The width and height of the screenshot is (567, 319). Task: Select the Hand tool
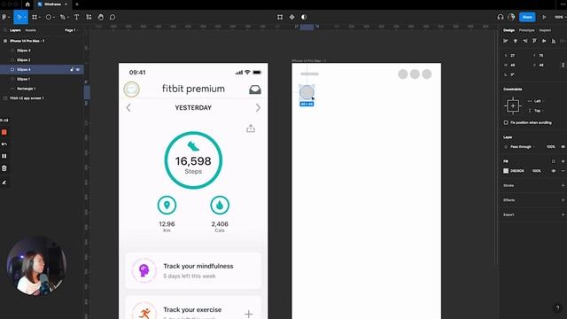100,17
